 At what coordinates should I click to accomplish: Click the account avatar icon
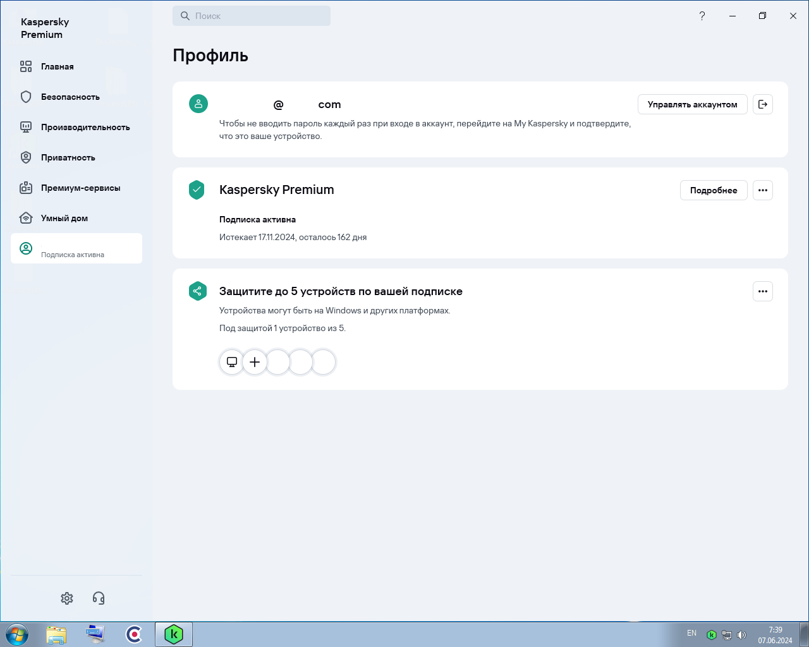(x=198, y=104)
